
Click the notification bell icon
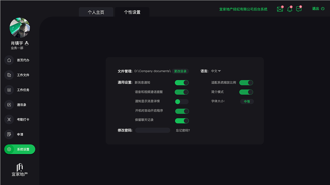click(x=290, y=9)
